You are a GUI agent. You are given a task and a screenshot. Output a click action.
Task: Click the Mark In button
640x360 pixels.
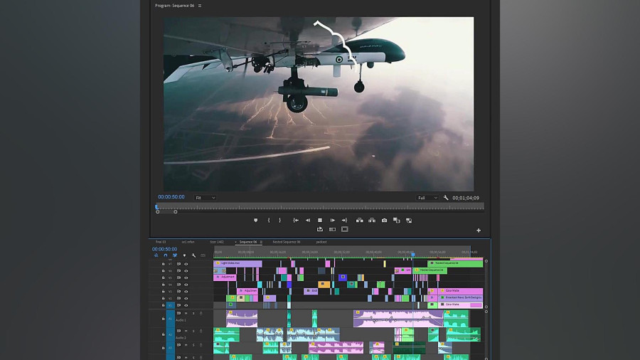point(269,220)
